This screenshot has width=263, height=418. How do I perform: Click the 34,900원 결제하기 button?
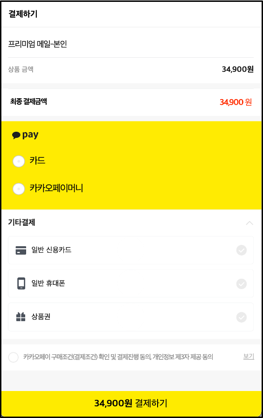[x=131, y=403]
